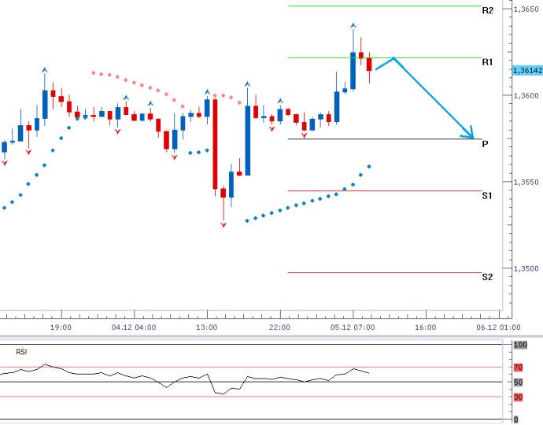The width and height of the screenshot is (543, 425).
Task: Click the R2 pivot level label
Action: point(487,10)
